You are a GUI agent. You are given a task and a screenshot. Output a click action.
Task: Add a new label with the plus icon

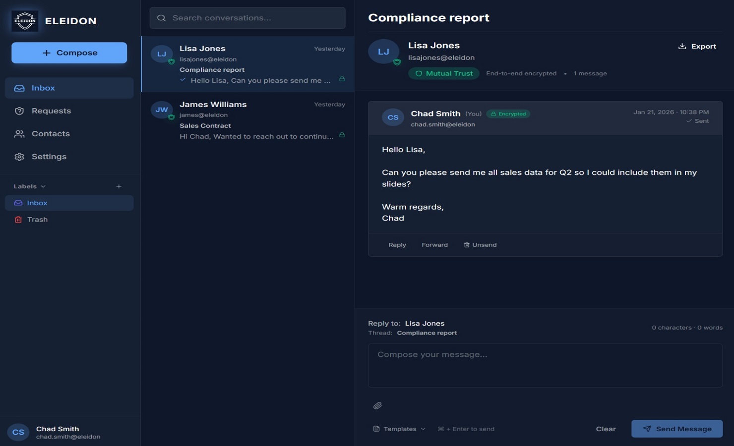[x=119, y=186]
